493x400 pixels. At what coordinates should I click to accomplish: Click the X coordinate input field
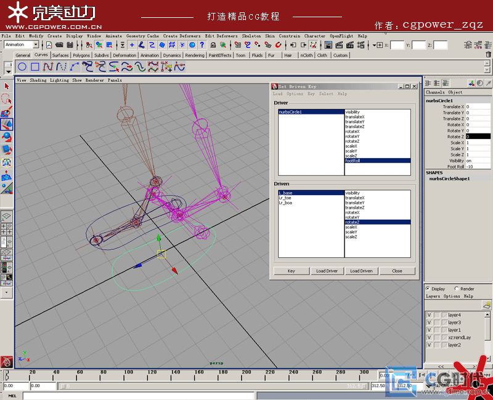(x=397, y=45)
